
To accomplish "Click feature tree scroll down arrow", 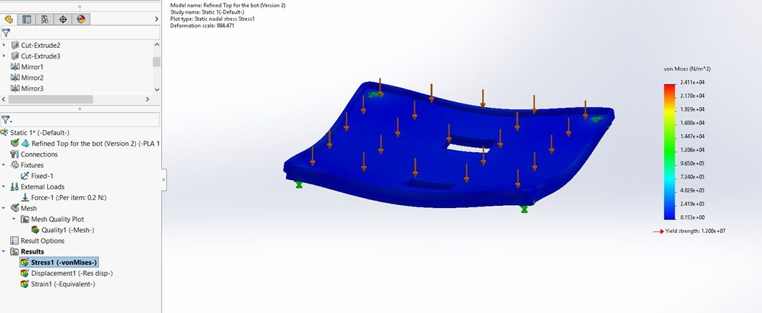I will point(156,90).
